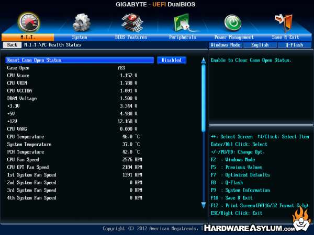
Task: Select the CPU OPT Fan Speed row
Action: [x=74, y=167]
